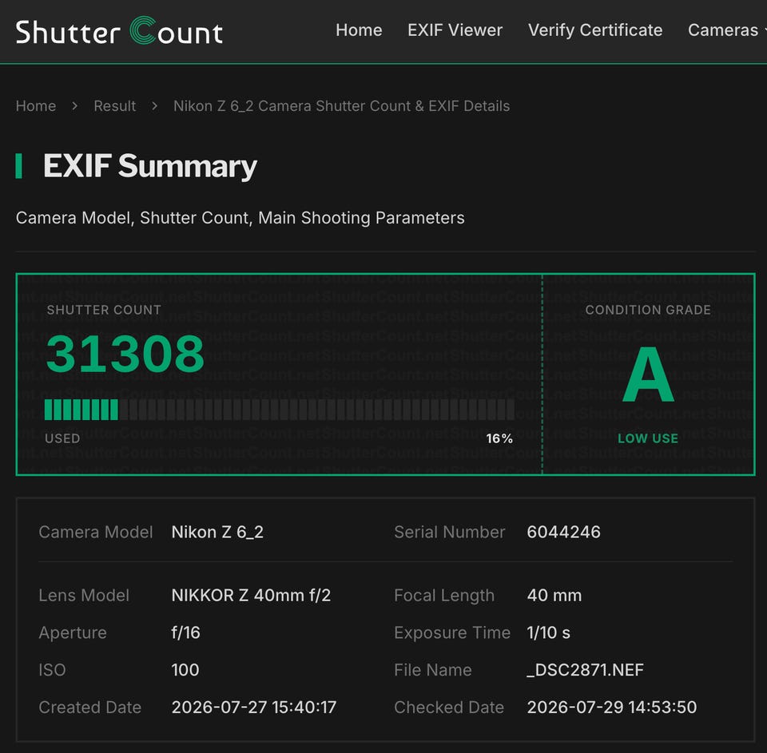
Task: Select lens model NIKKOR Z 40mm f/2
Action: [251, 596]
